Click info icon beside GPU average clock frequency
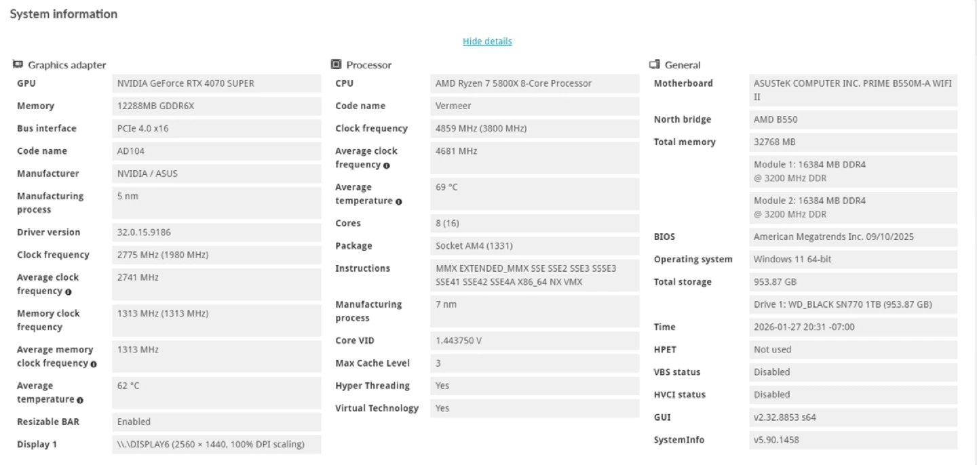The width and height of the screenshot is (977, 465). coord(69,291)
